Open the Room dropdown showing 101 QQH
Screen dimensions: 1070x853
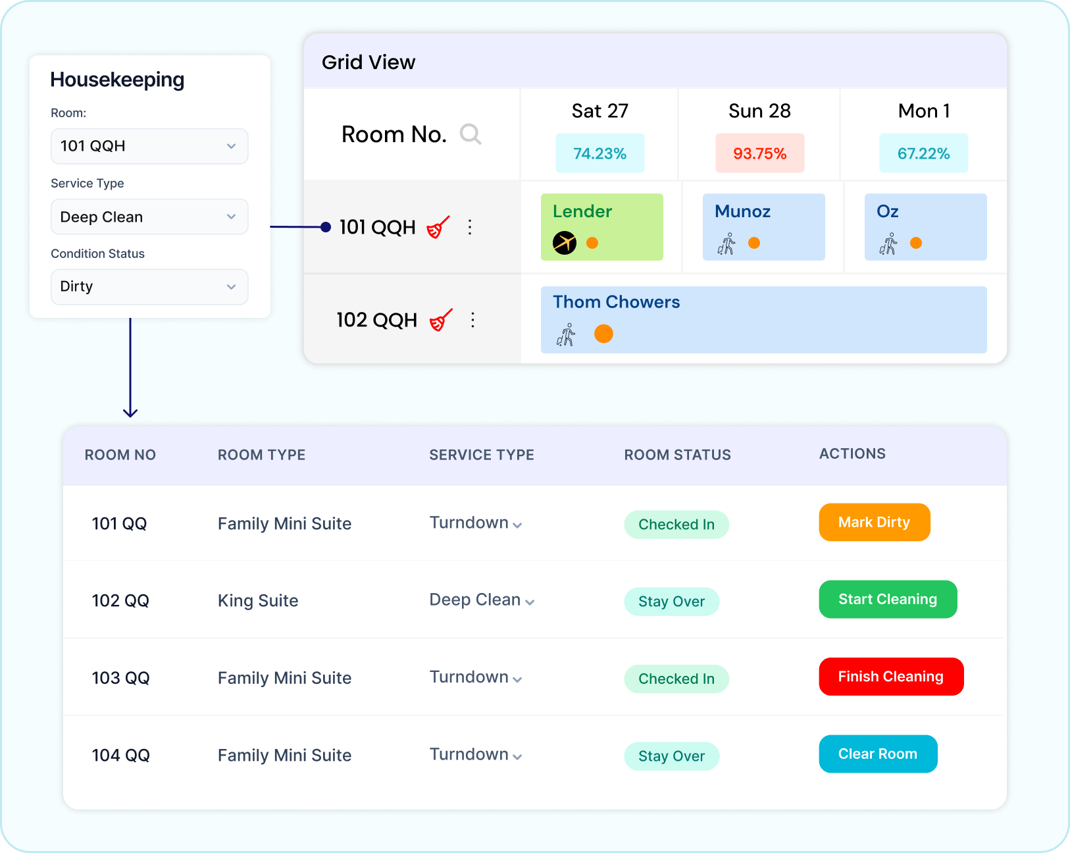tap(149, 146)
